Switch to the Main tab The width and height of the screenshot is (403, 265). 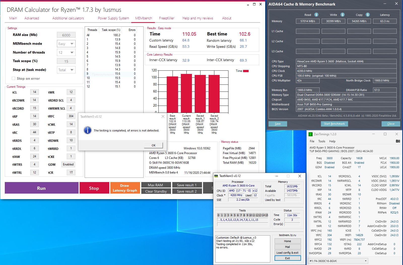tap(13, 18)
